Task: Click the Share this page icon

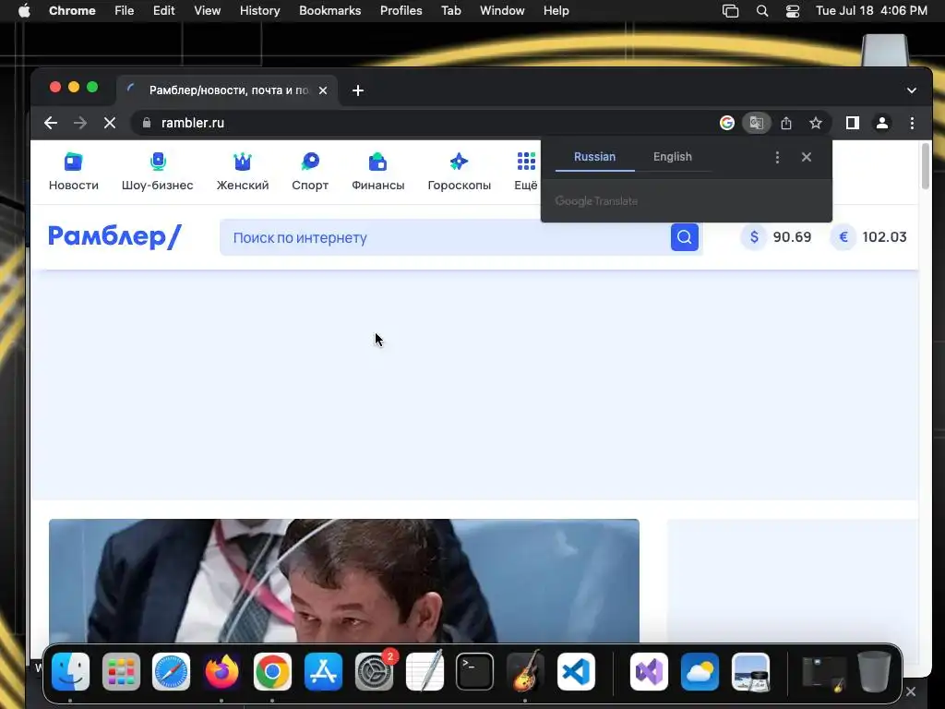Action: pos(786,123)
